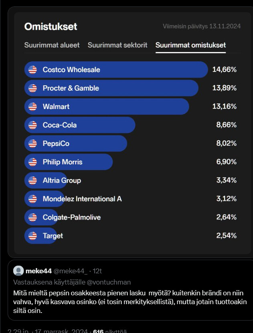The height and width of the screenshot is (333, 253).
Task: Open meke44 username link
Action: pos(38,271)
